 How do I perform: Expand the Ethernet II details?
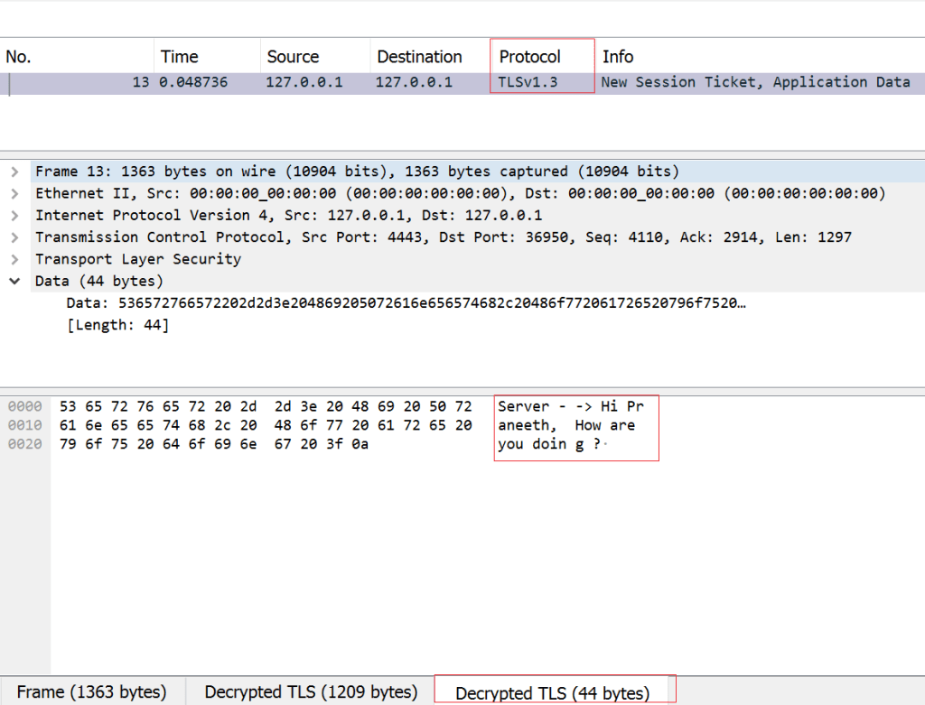[14, 193]
